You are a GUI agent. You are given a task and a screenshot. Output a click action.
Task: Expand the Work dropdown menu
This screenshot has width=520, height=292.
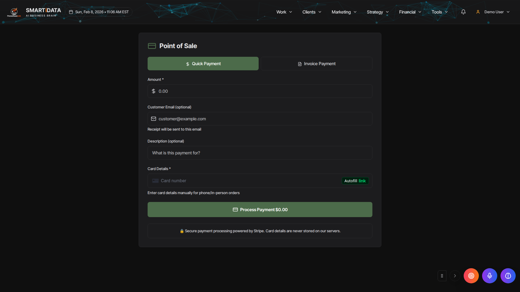[284, 12]
